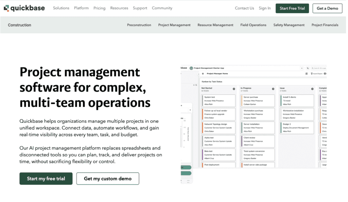Viewport: 348px width, 202px height.
Task: Add a task to the Not Started column
Action: point(234,89)
